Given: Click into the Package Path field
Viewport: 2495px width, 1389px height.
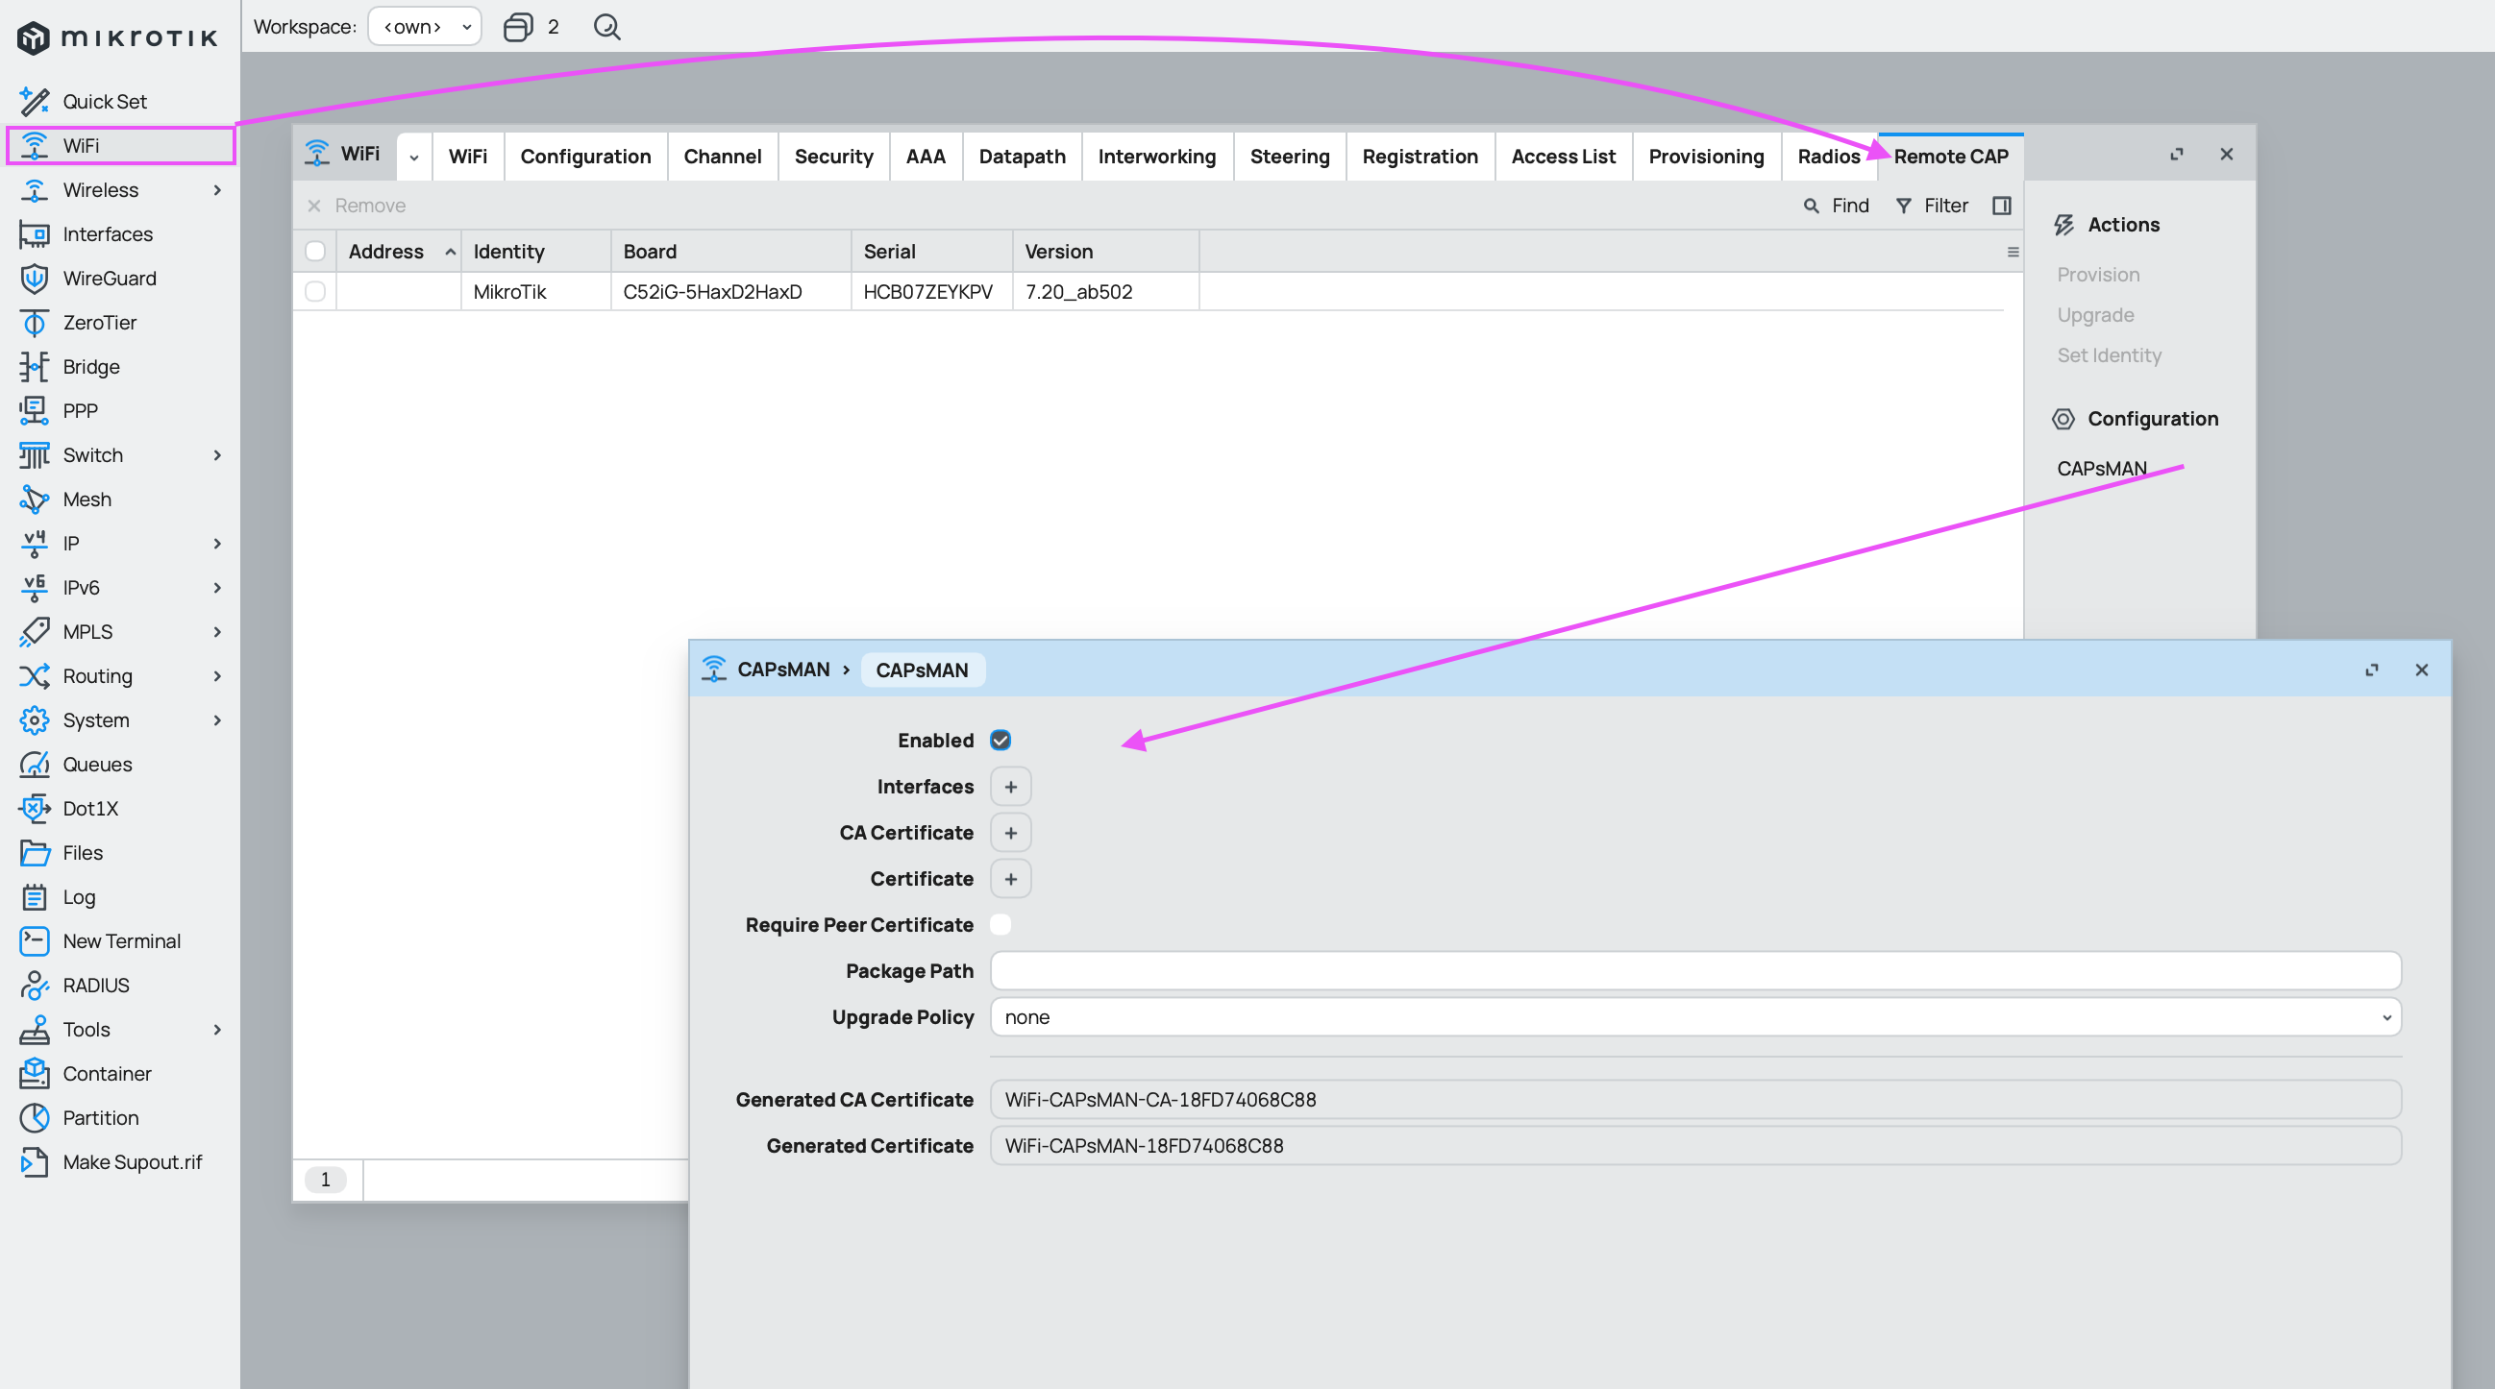Looking at the screenshot, I should pos(1695,971).
